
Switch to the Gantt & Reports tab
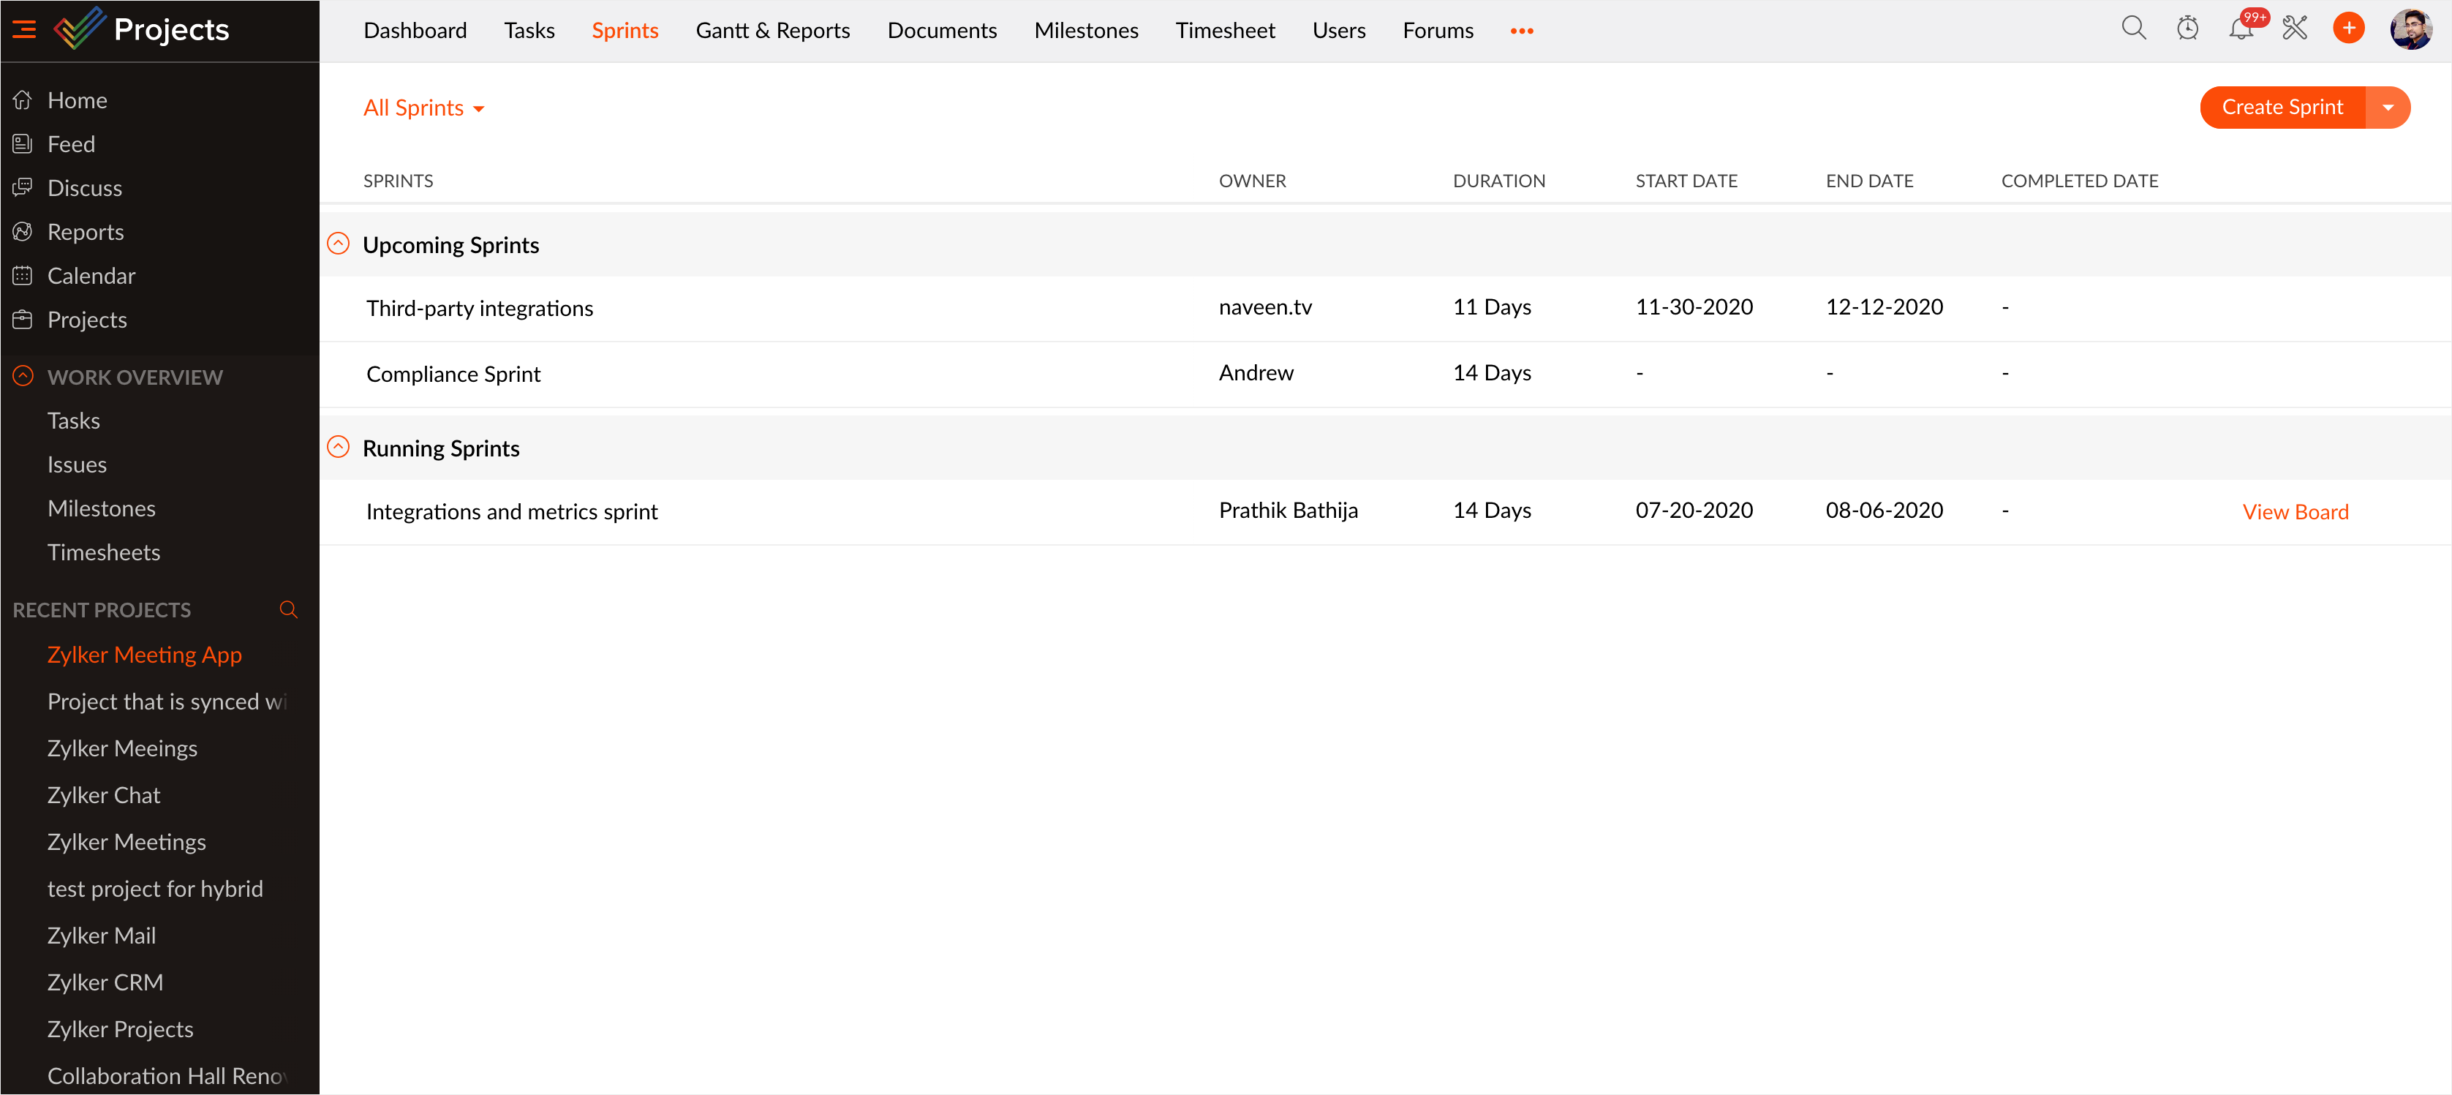[x=772, y=31]
